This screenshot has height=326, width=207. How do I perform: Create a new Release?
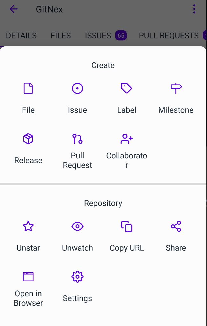(x=28, y=149)
